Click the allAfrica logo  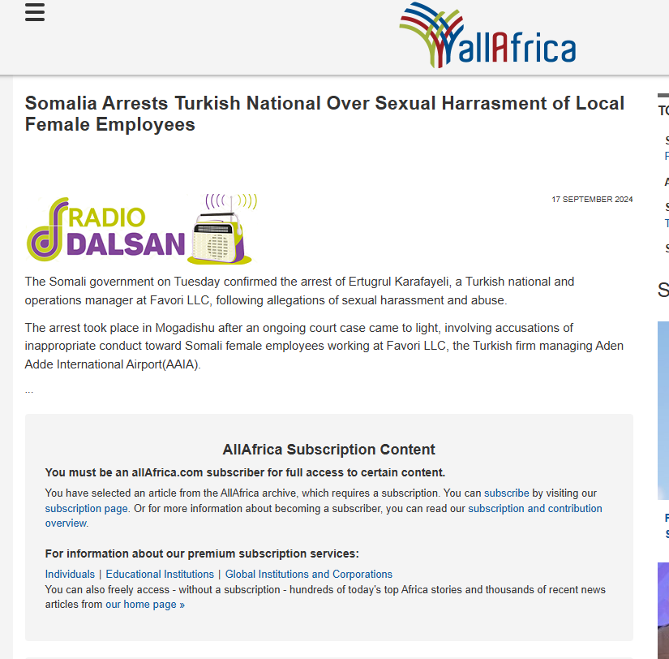pyautogui.click(x=487, y=35)
